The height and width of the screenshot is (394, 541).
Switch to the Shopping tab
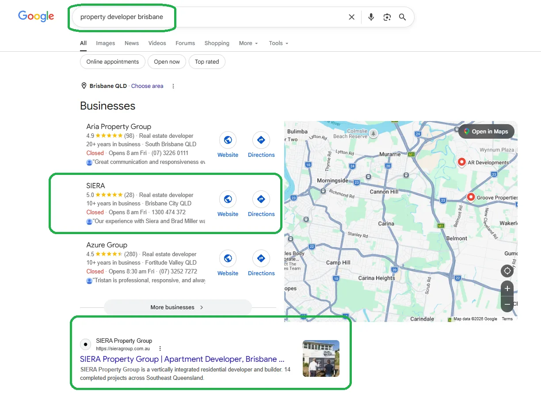tap(217, 43)
